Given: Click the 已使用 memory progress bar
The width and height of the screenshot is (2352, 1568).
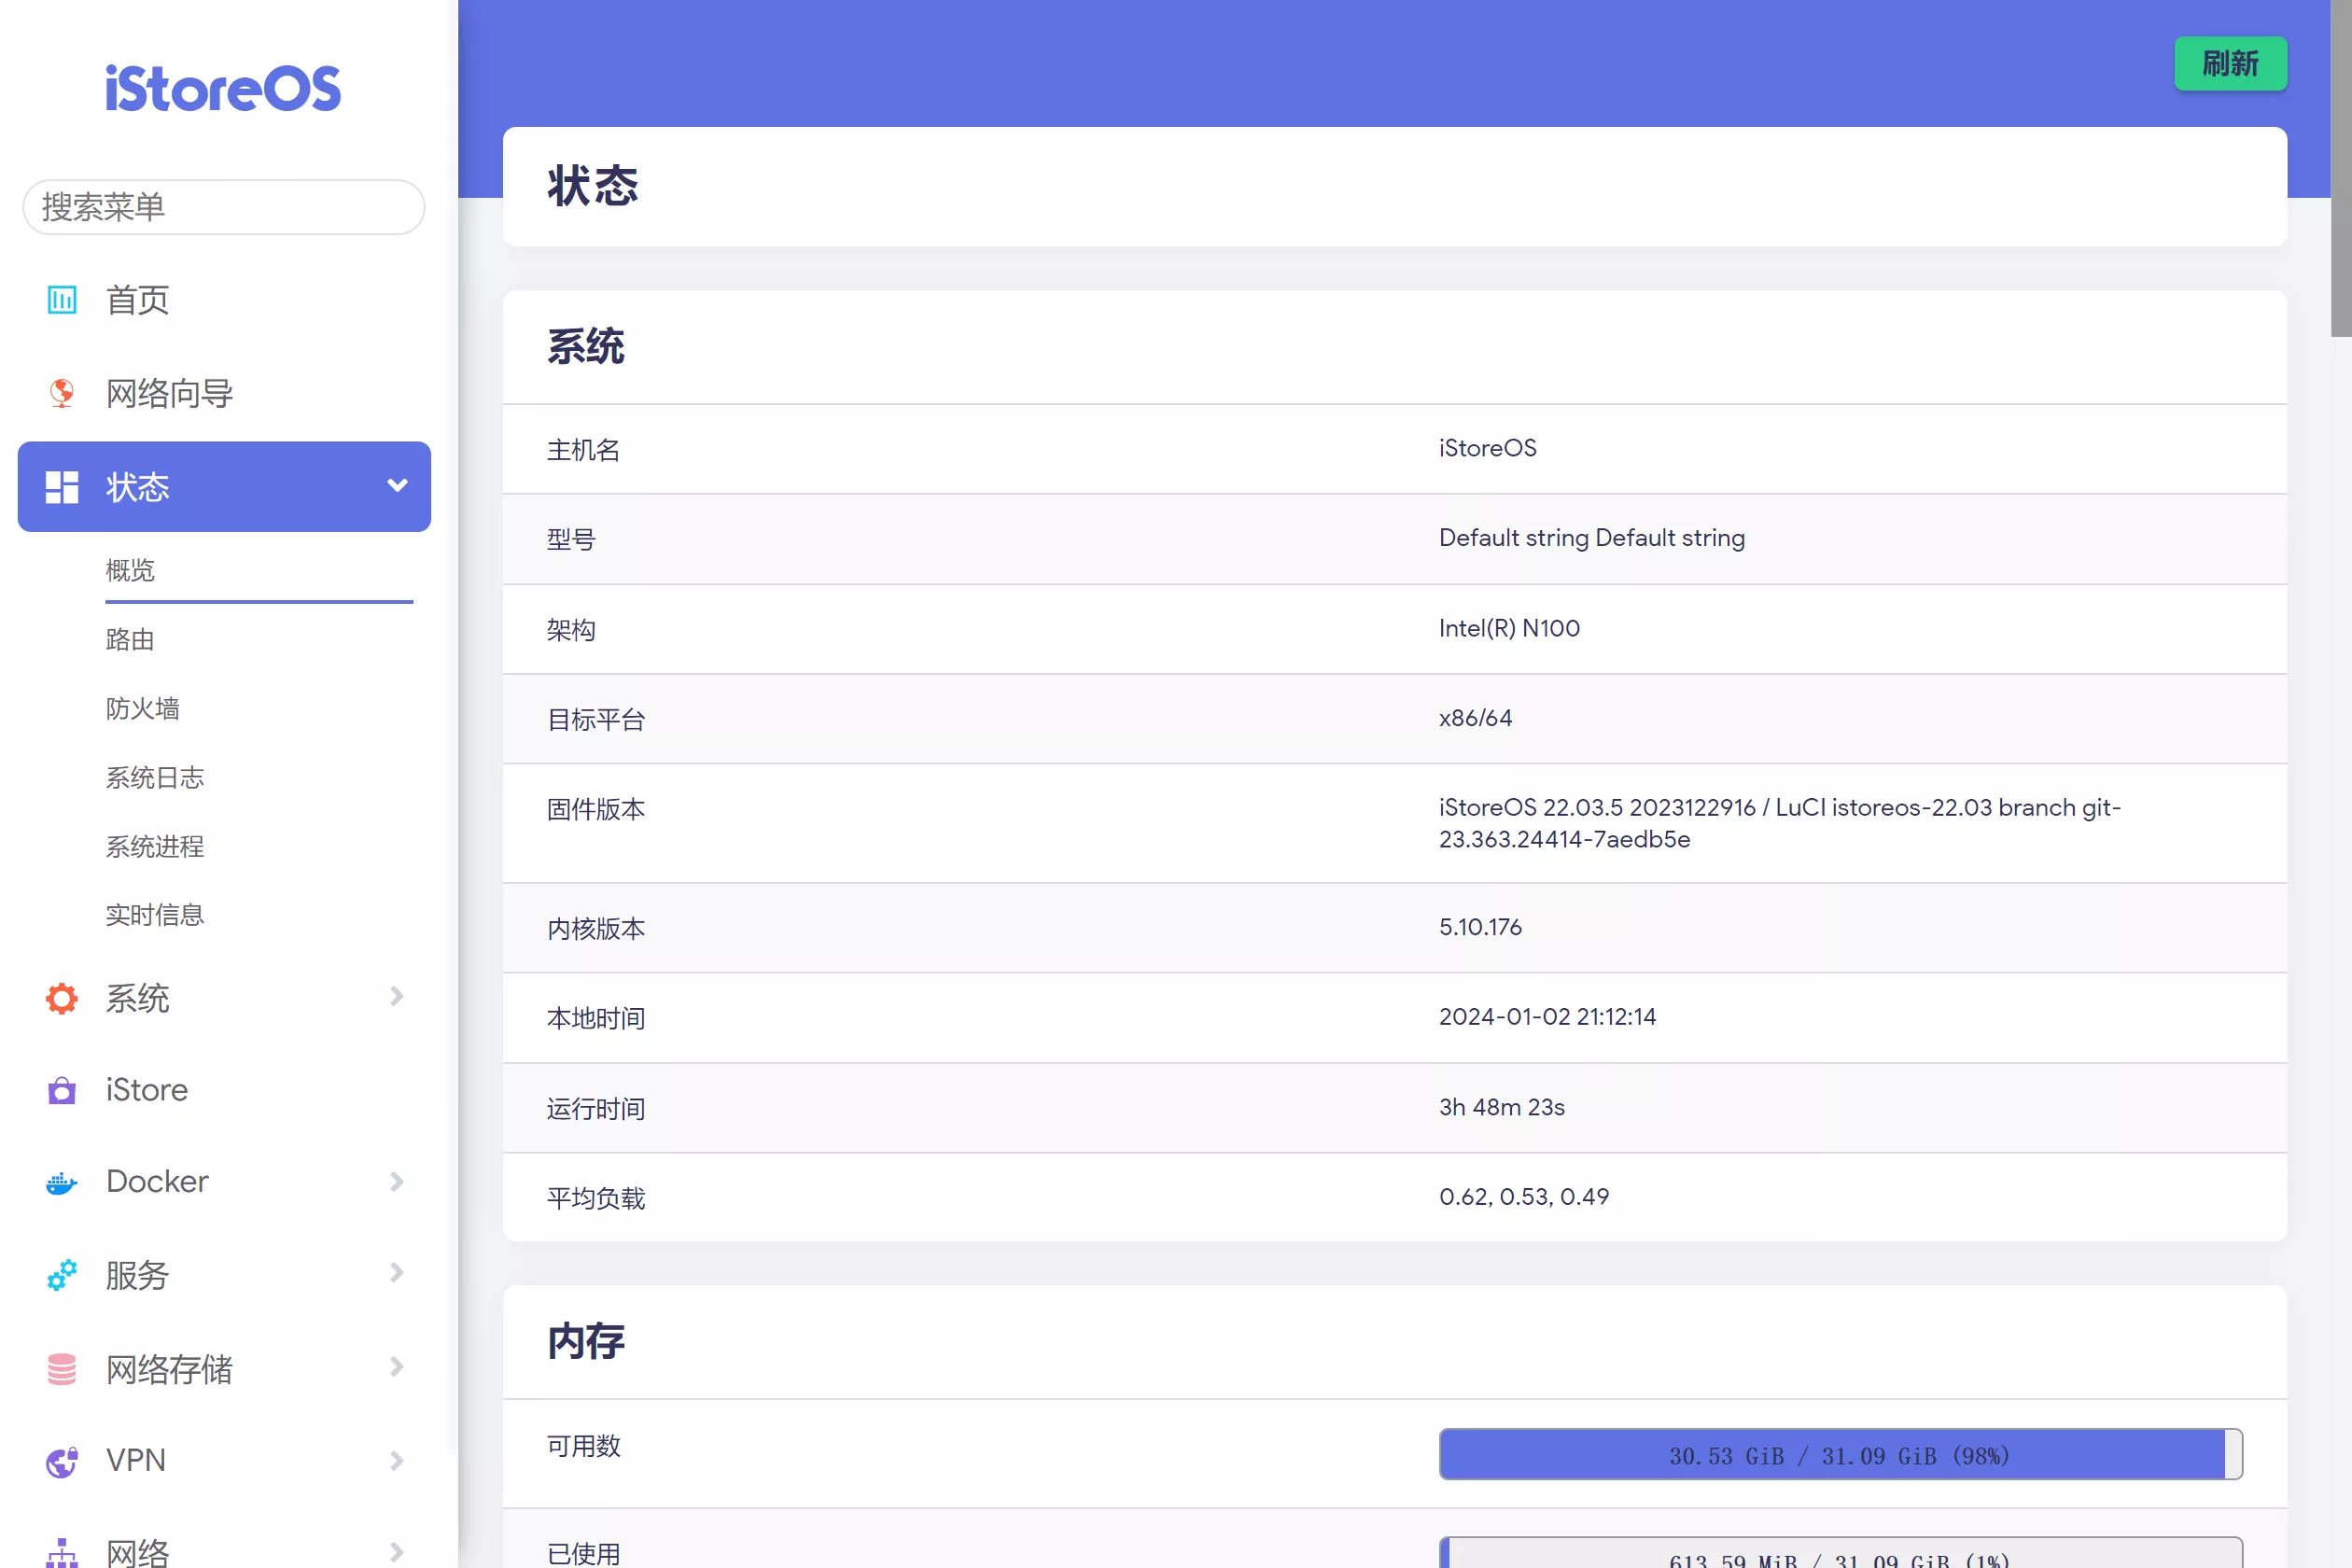Looking at the screenshot, I should (x=1840, y=1553).
